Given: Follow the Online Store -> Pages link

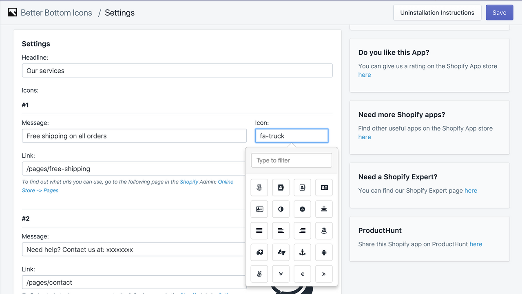Looking at the screenshot, I should [128, 186].
